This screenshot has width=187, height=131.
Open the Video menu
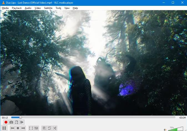38,8
